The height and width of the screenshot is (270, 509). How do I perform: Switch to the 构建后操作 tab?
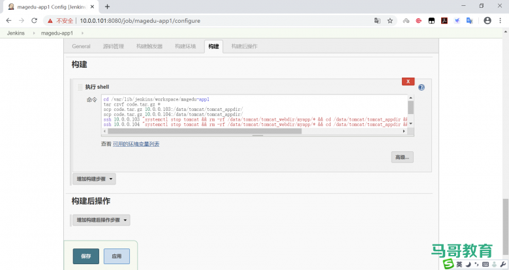click(244, 46)
